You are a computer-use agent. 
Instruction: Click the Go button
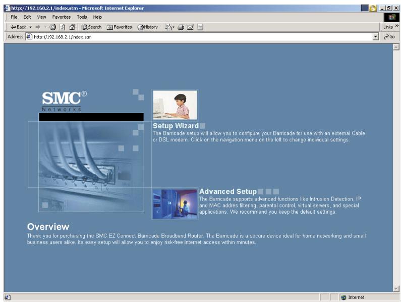tap(389, 37)
